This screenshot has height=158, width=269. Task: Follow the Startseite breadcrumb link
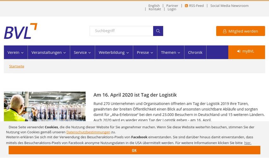[17, 66]
